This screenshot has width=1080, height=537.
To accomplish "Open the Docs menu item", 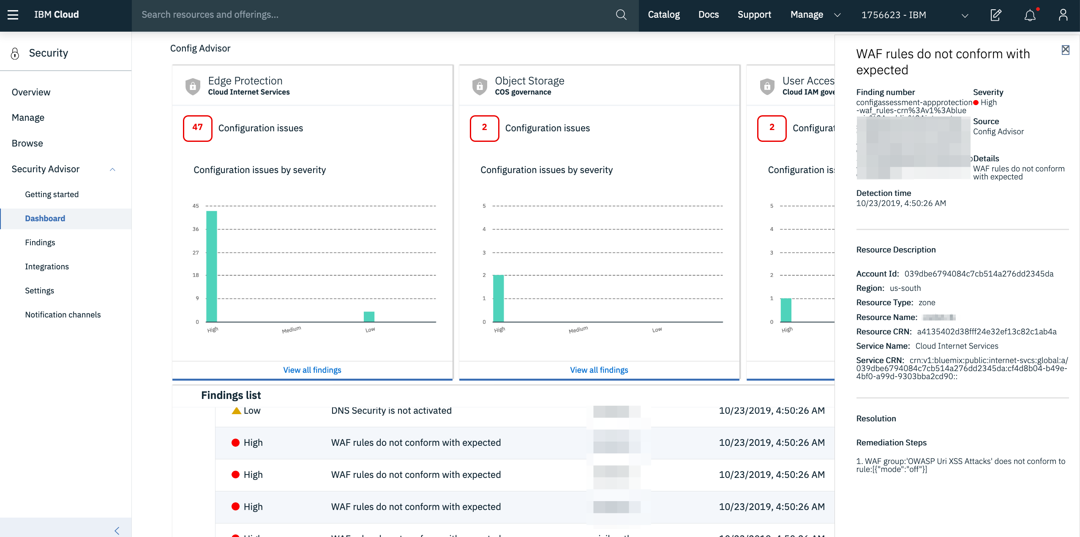I will [x=708, y=14].
